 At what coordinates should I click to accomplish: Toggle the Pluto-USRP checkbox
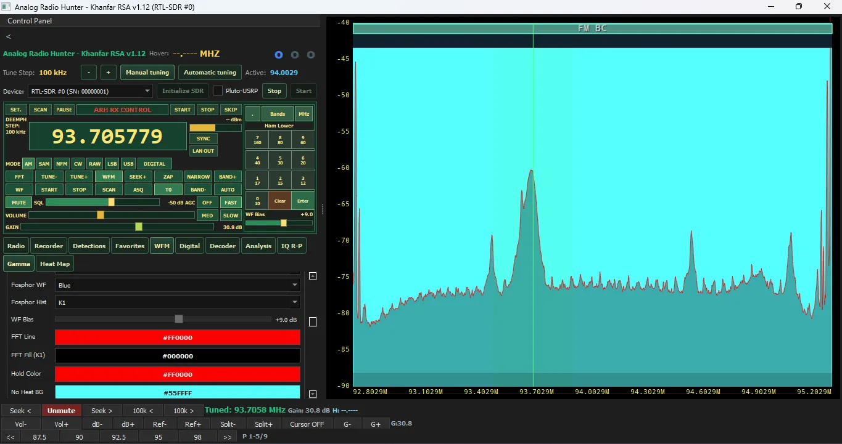coord(218,91)
